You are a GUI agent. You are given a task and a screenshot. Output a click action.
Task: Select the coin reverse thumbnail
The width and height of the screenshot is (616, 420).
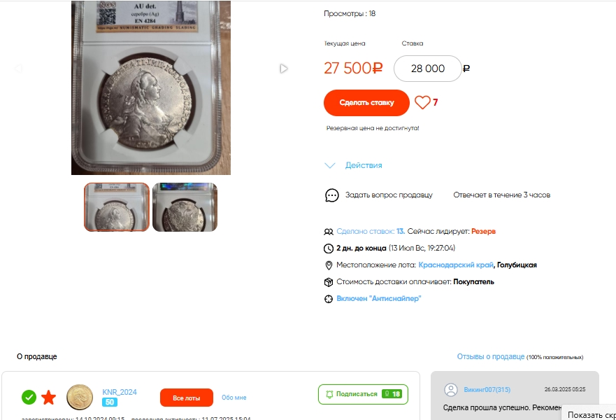pos(185,207)
